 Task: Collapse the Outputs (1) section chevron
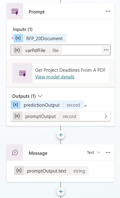point(40,96)
